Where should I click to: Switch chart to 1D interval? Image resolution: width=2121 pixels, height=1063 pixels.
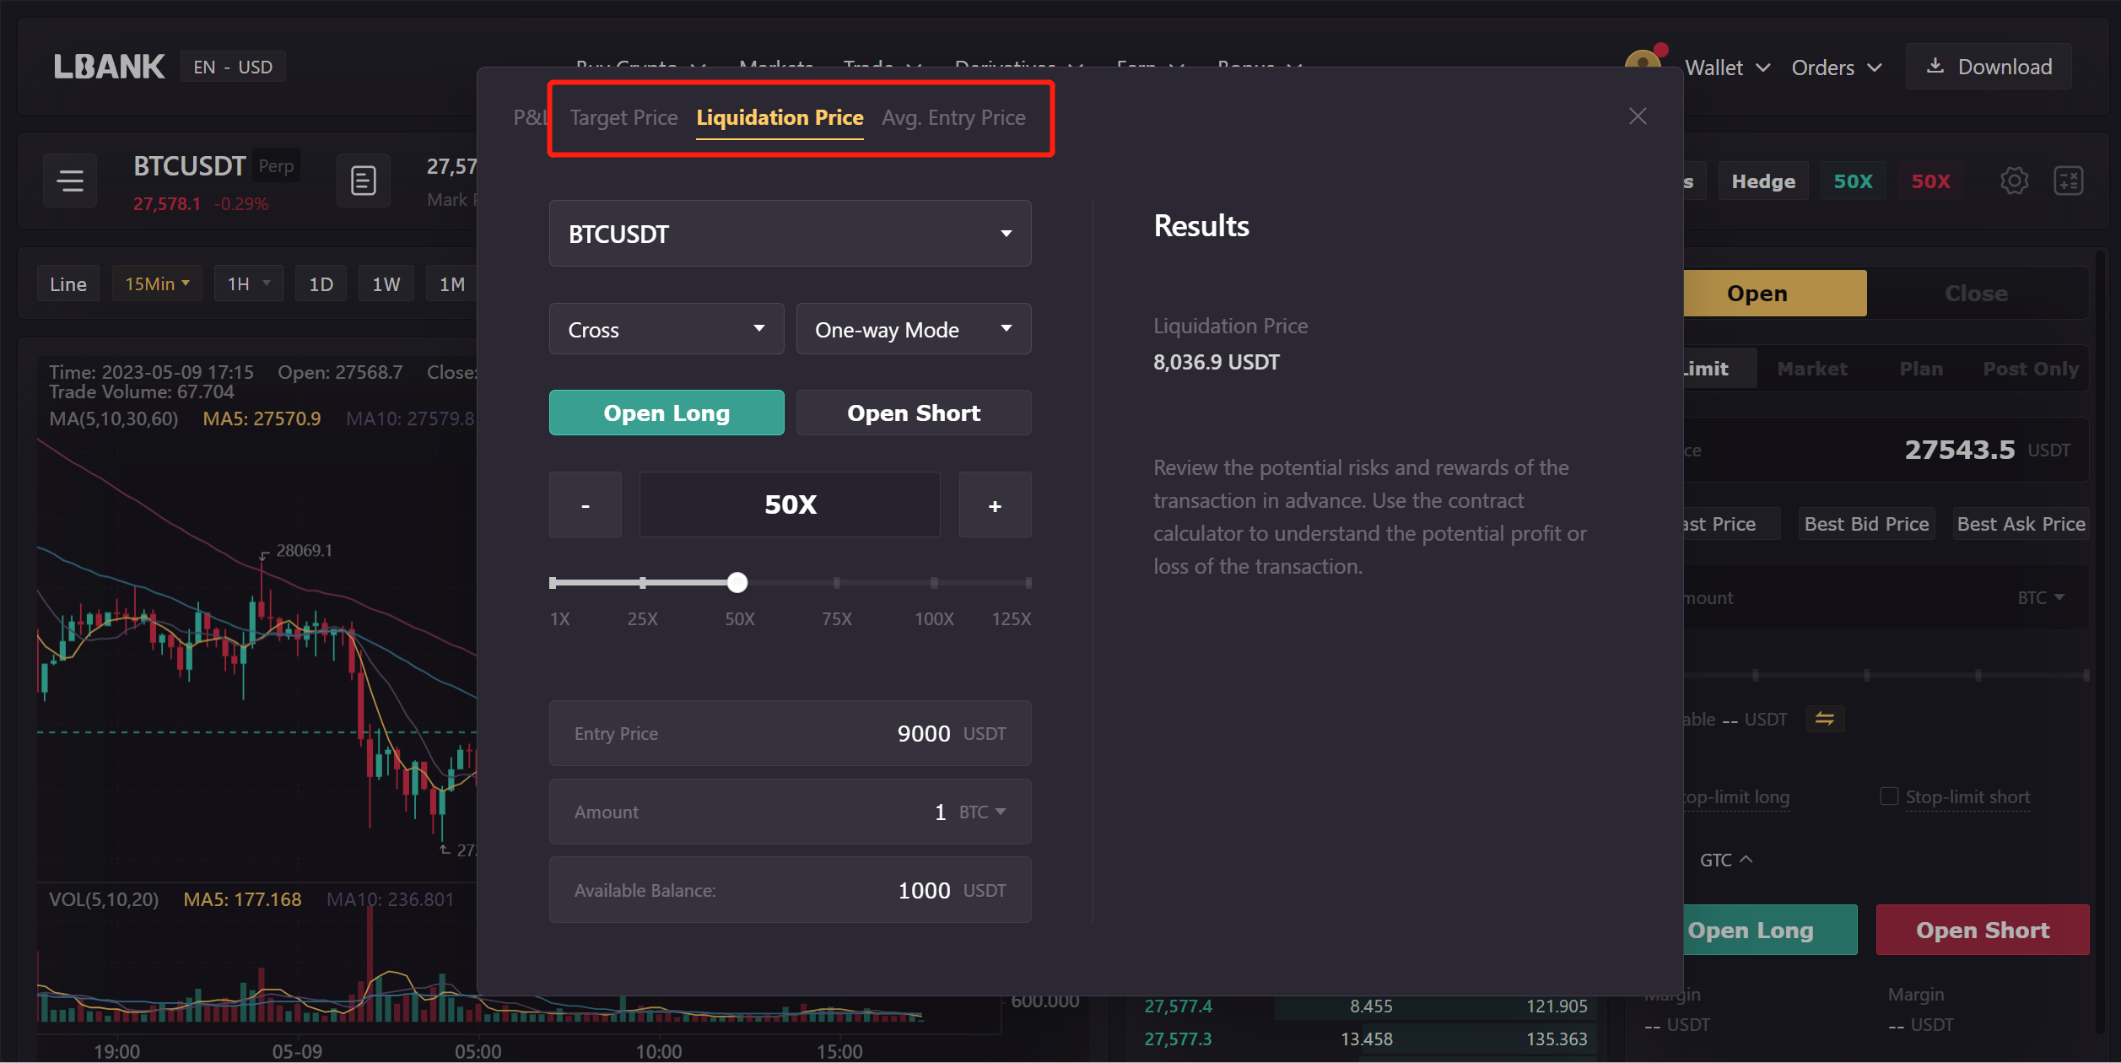(x=321, y=283)
